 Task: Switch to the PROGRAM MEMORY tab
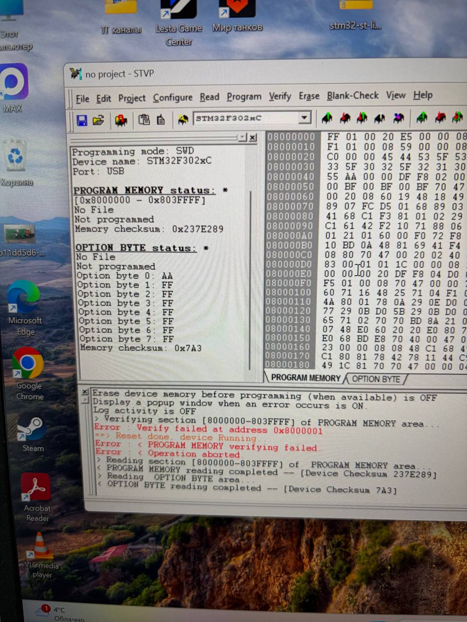[x=305, y=378]
